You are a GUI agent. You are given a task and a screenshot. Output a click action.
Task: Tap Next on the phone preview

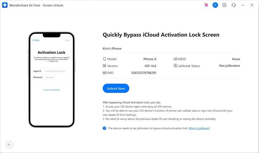(67, 40)
